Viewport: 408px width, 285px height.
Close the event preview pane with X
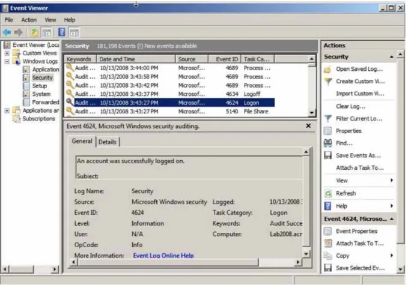tap(308, 126)
